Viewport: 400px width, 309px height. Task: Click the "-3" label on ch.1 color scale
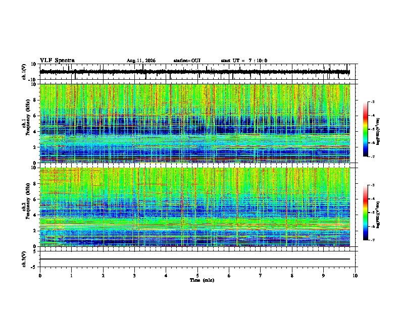click(x=372, y=102)
